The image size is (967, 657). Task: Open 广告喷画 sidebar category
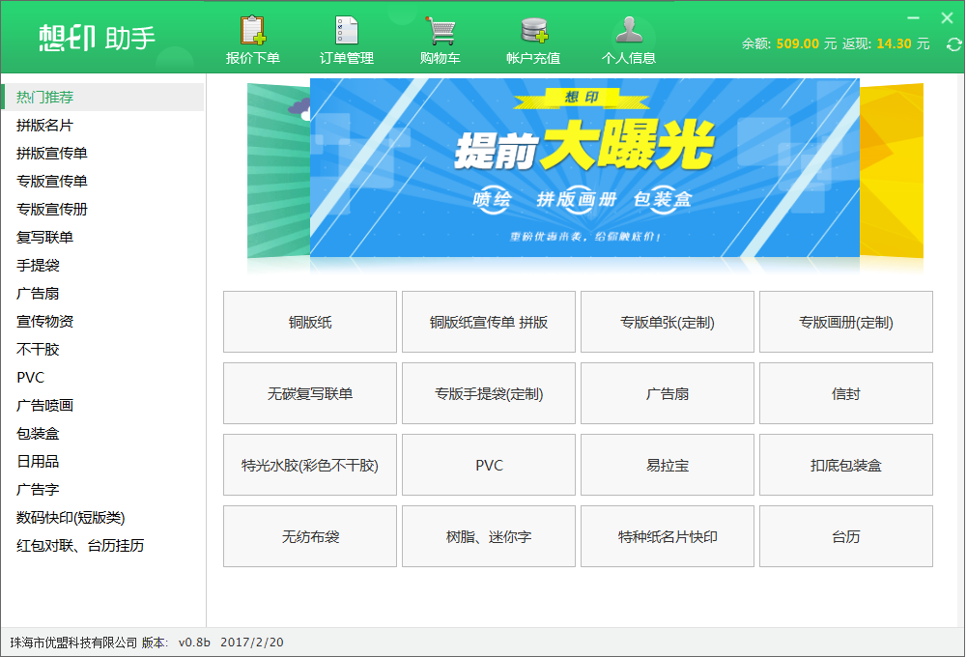103,405
